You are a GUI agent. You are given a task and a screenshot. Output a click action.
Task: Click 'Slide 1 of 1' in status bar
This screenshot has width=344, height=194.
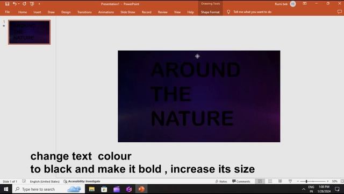pyautogui.click(x=10, y=182)
